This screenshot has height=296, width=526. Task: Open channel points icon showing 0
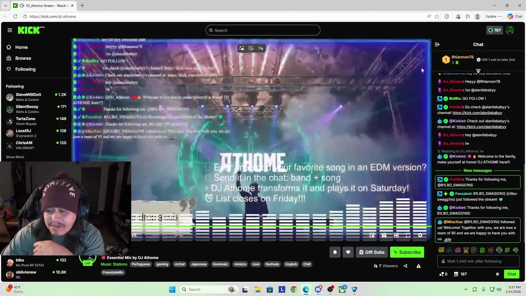pyautogui.click(x=443, y=274)
